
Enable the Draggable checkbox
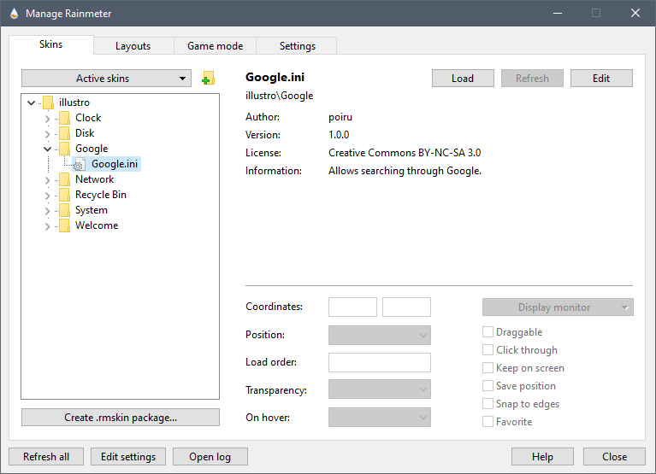[488, 332]
